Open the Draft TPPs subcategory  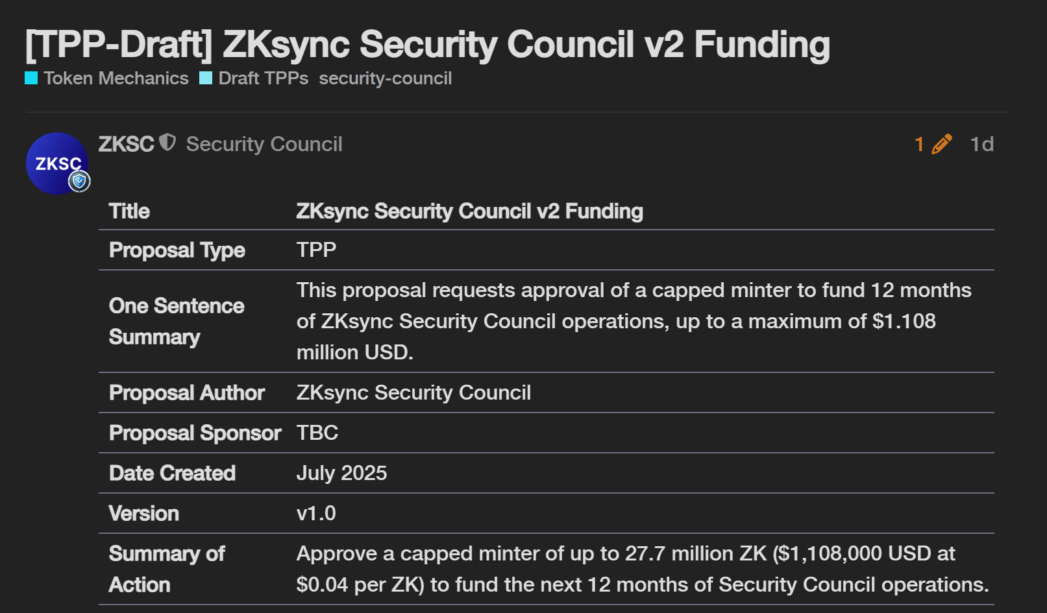263,78
